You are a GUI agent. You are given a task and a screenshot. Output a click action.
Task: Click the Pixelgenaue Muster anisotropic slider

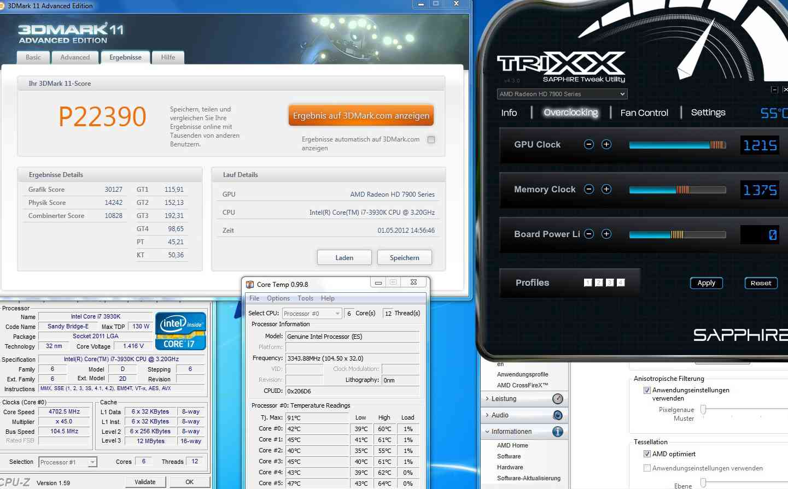click(703, 409)
